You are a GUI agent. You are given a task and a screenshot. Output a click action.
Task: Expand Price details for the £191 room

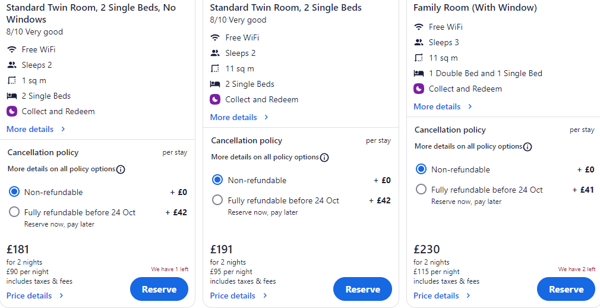[239, 296]
